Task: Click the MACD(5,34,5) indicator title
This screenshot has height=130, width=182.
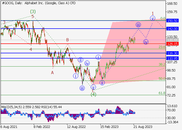Action: click(x=11, y=107)
